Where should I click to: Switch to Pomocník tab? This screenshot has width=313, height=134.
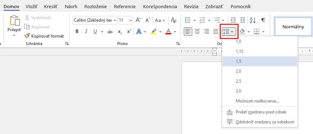click(x=241, y=7)
